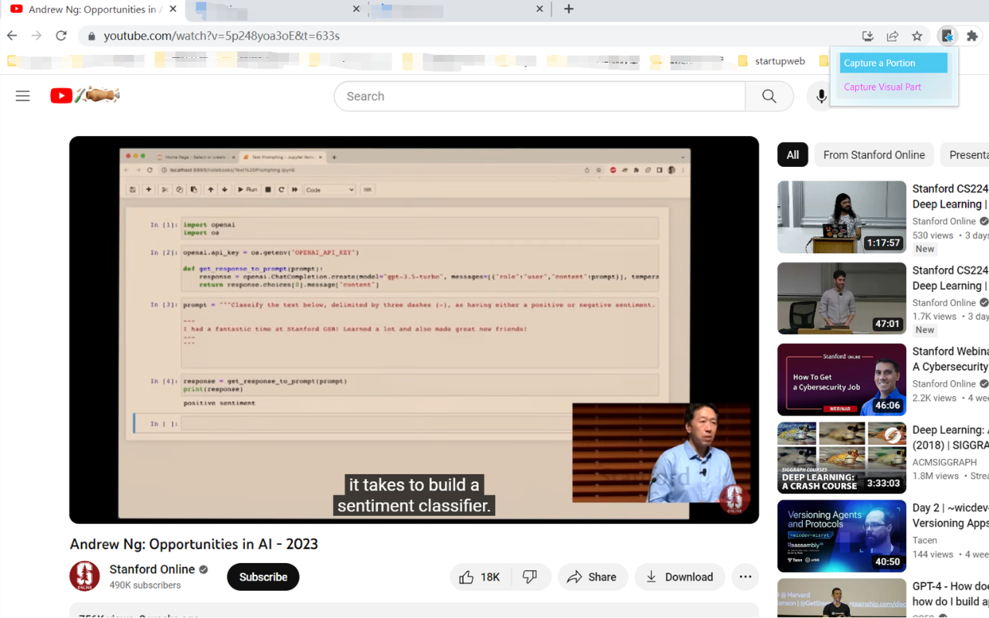The image size is (989, 618).
Task: Click video title Andrew Ng: Opportunities in AI
Action: (194, 544)
